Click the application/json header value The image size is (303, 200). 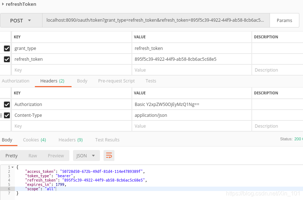151,115
